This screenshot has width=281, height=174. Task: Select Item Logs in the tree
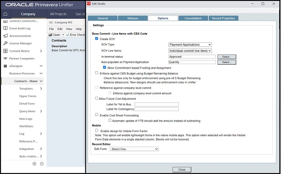[x=26, y=119]
